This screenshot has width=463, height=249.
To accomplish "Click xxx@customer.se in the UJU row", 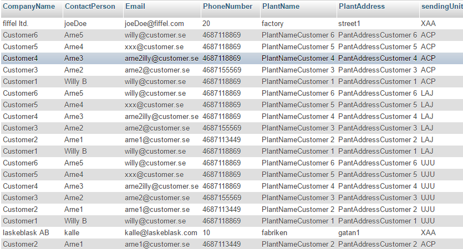I will [x=154, y=175].
